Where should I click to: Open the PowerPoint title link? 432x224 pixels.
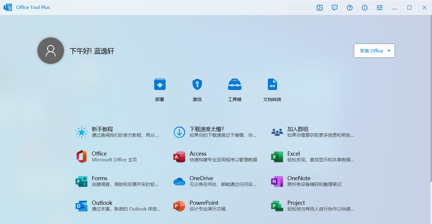204,203
